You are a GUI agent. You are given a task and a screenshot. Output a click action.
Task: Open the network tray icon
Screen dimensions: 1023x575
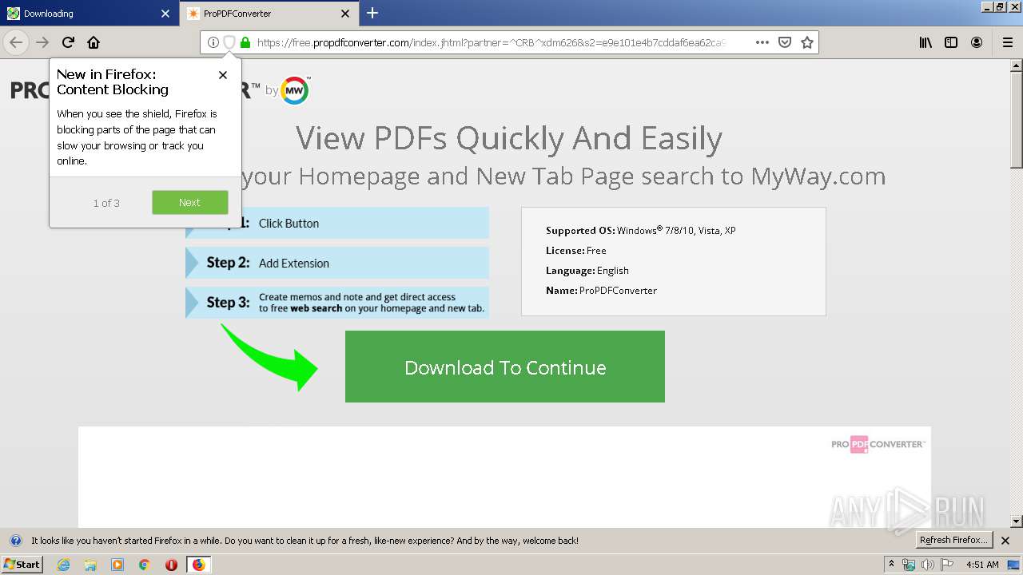click(909, 565)
